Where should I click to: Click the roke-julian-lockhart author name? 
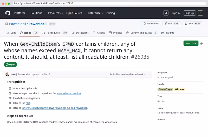[21, 74]
